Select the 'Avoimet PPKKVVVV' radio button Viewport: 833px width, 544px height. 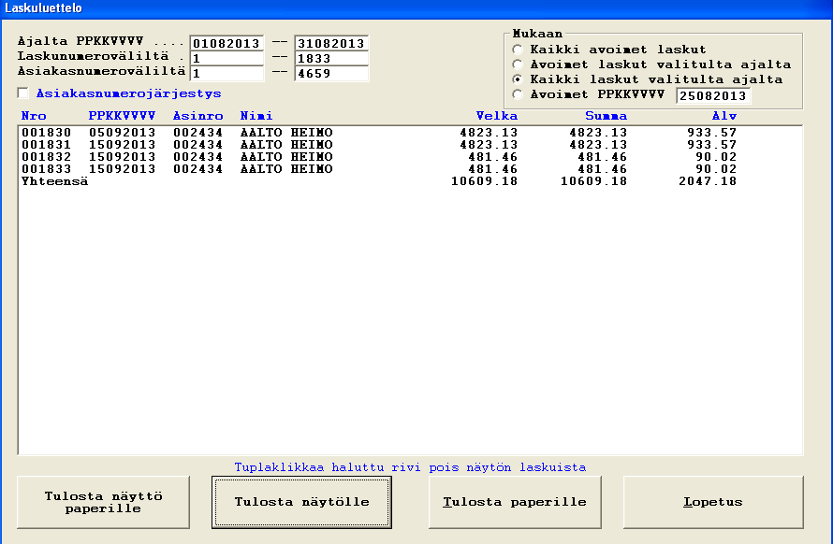point(518,94)
